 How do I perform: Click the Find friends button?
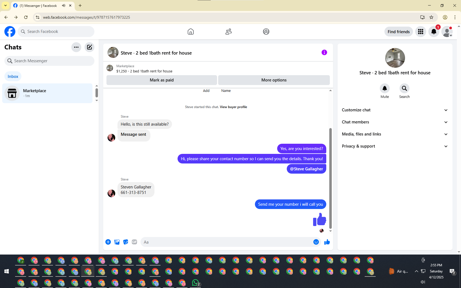pos(399,32)
